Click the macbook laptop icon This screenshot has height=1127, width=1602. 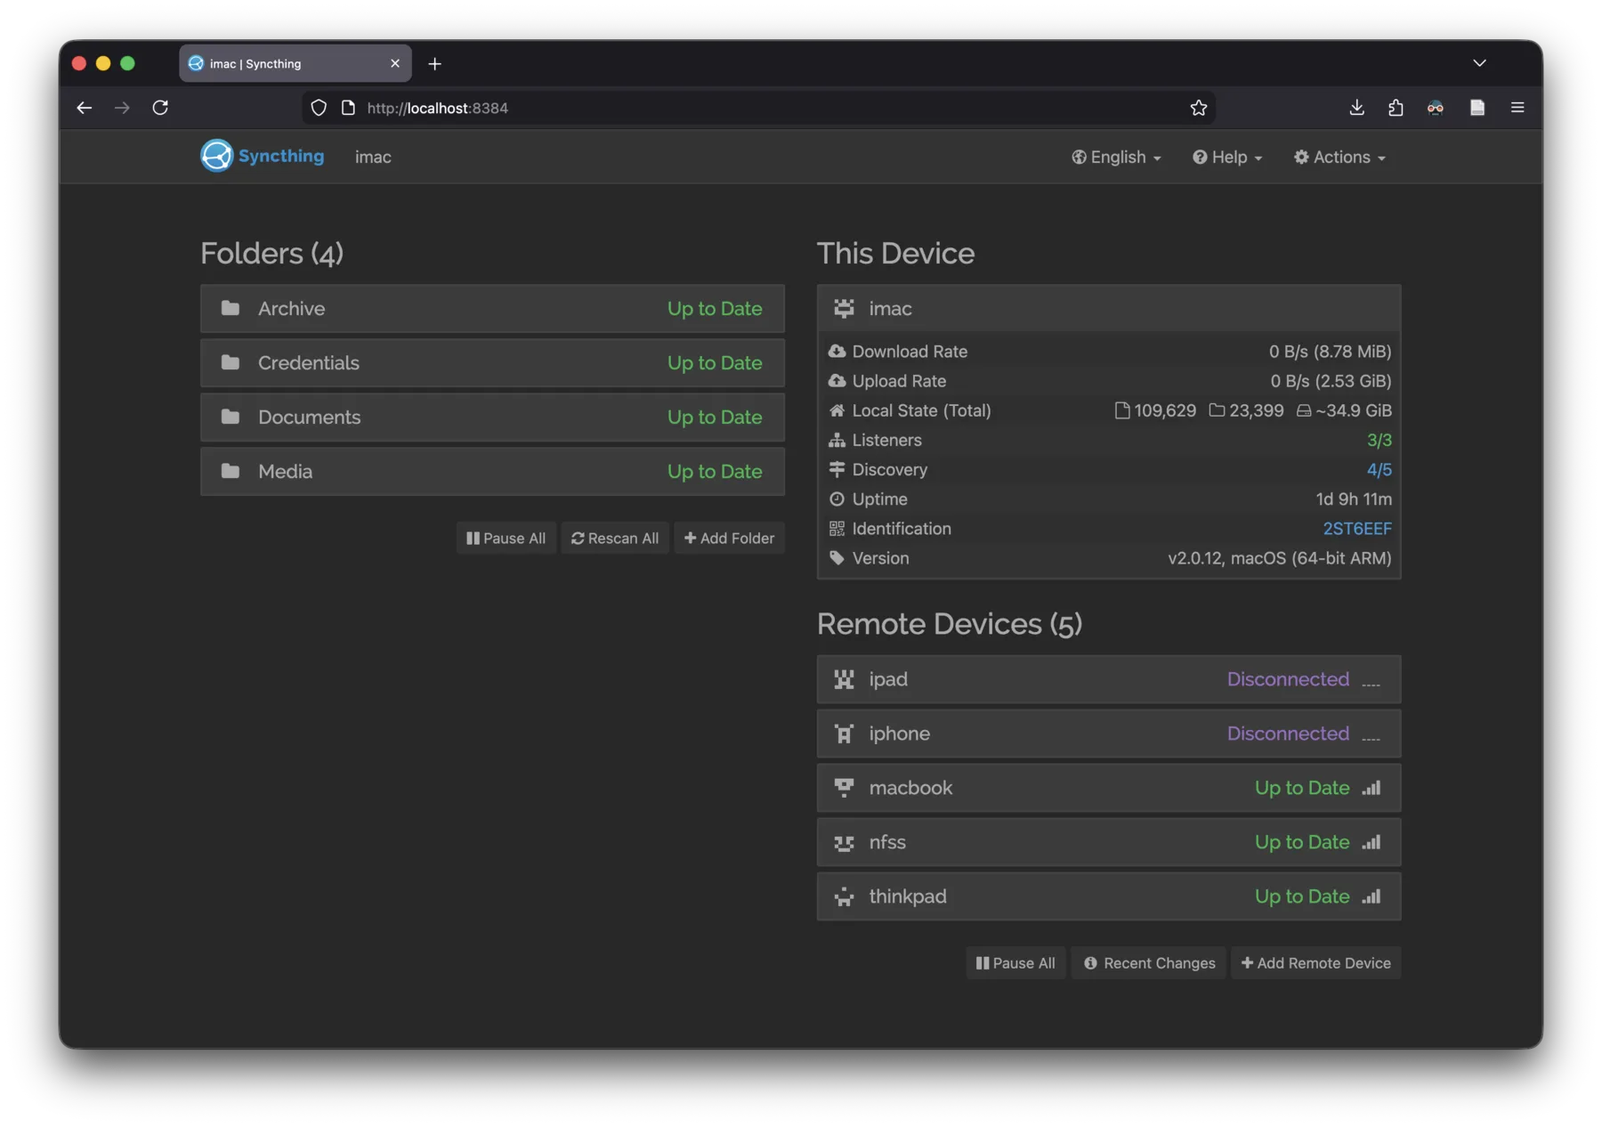[x=844, y=787]
